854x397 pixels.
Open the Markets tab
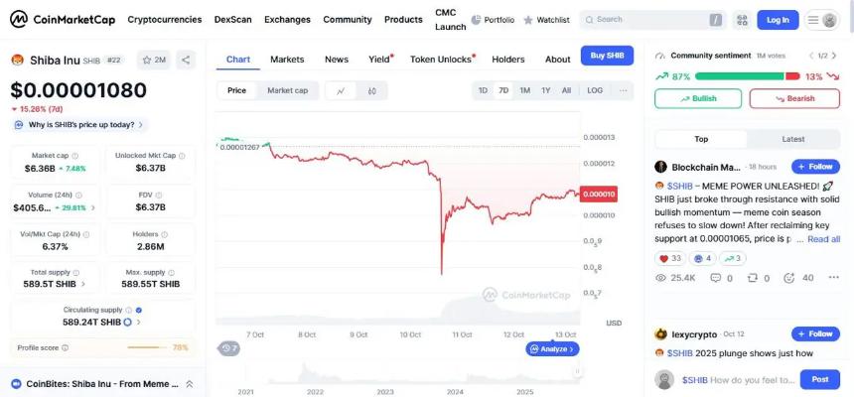click(x=287, y=60)
